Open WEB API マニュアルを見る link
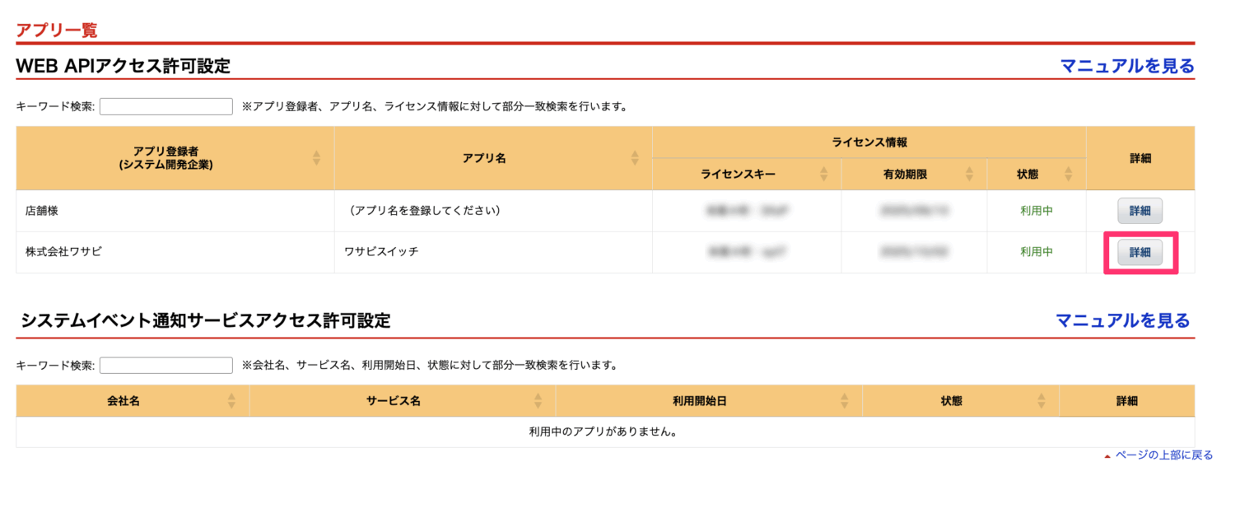Viewport: 1235px width, 532px height. point(1127,66)
